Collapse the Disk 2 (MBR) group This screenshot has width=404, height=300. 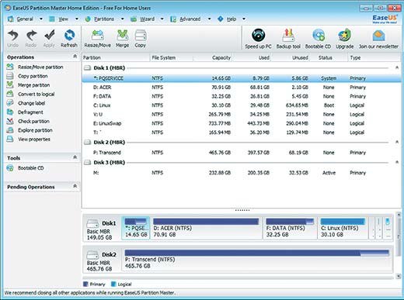[397, 142]
